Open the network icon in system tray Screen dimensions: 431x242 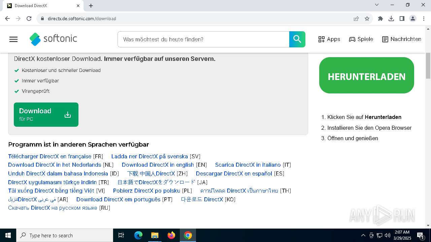click(379, 235)
